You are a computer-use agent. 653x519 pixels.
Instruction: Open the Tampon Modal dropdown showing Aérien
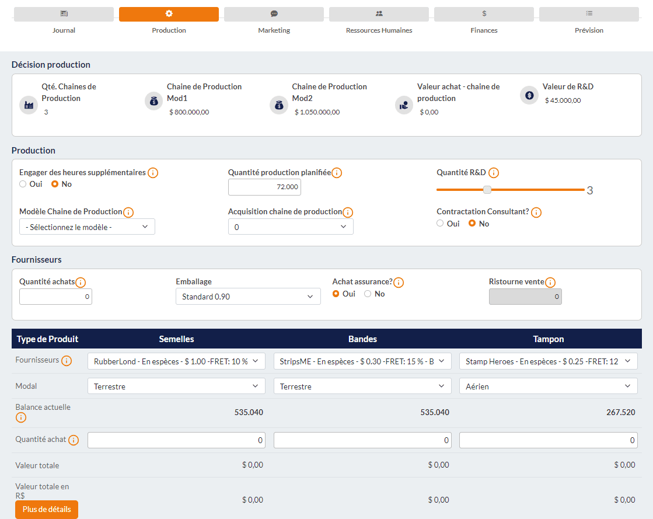548,386
